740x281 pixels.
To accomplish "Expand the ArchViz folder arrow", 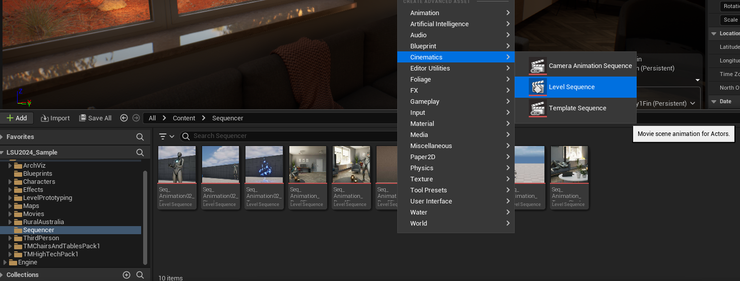I will click(x=11, y=166).
